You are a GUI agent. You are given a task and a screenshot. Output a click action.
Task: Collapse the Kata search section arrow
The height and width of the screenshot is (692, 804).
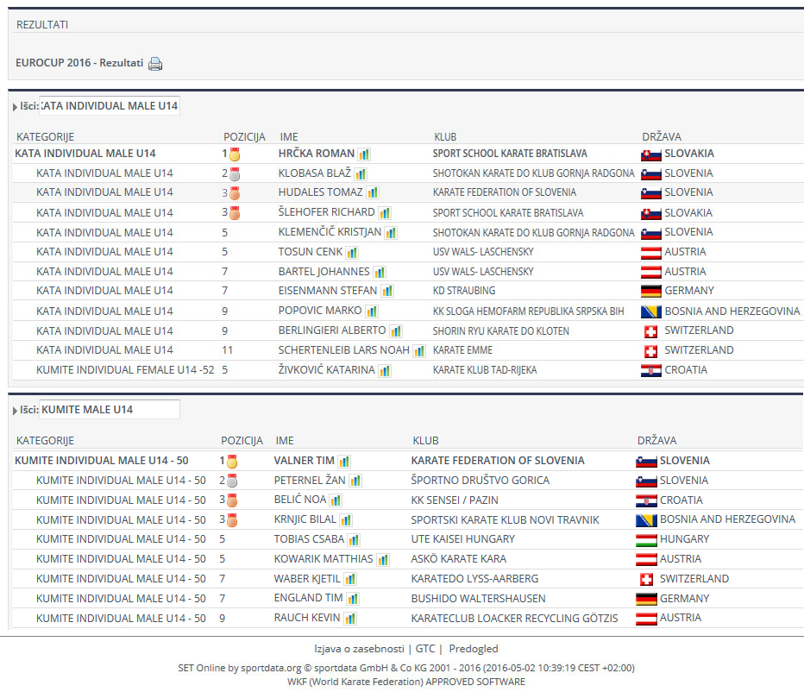[16, 107]
